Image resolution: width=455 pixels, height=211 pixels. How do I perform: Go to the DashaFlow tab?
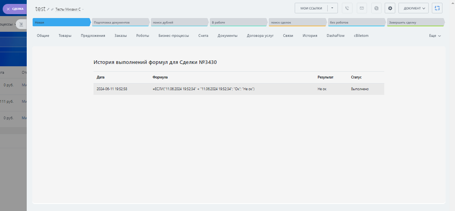pyautogui.click(x=335, y=36)
